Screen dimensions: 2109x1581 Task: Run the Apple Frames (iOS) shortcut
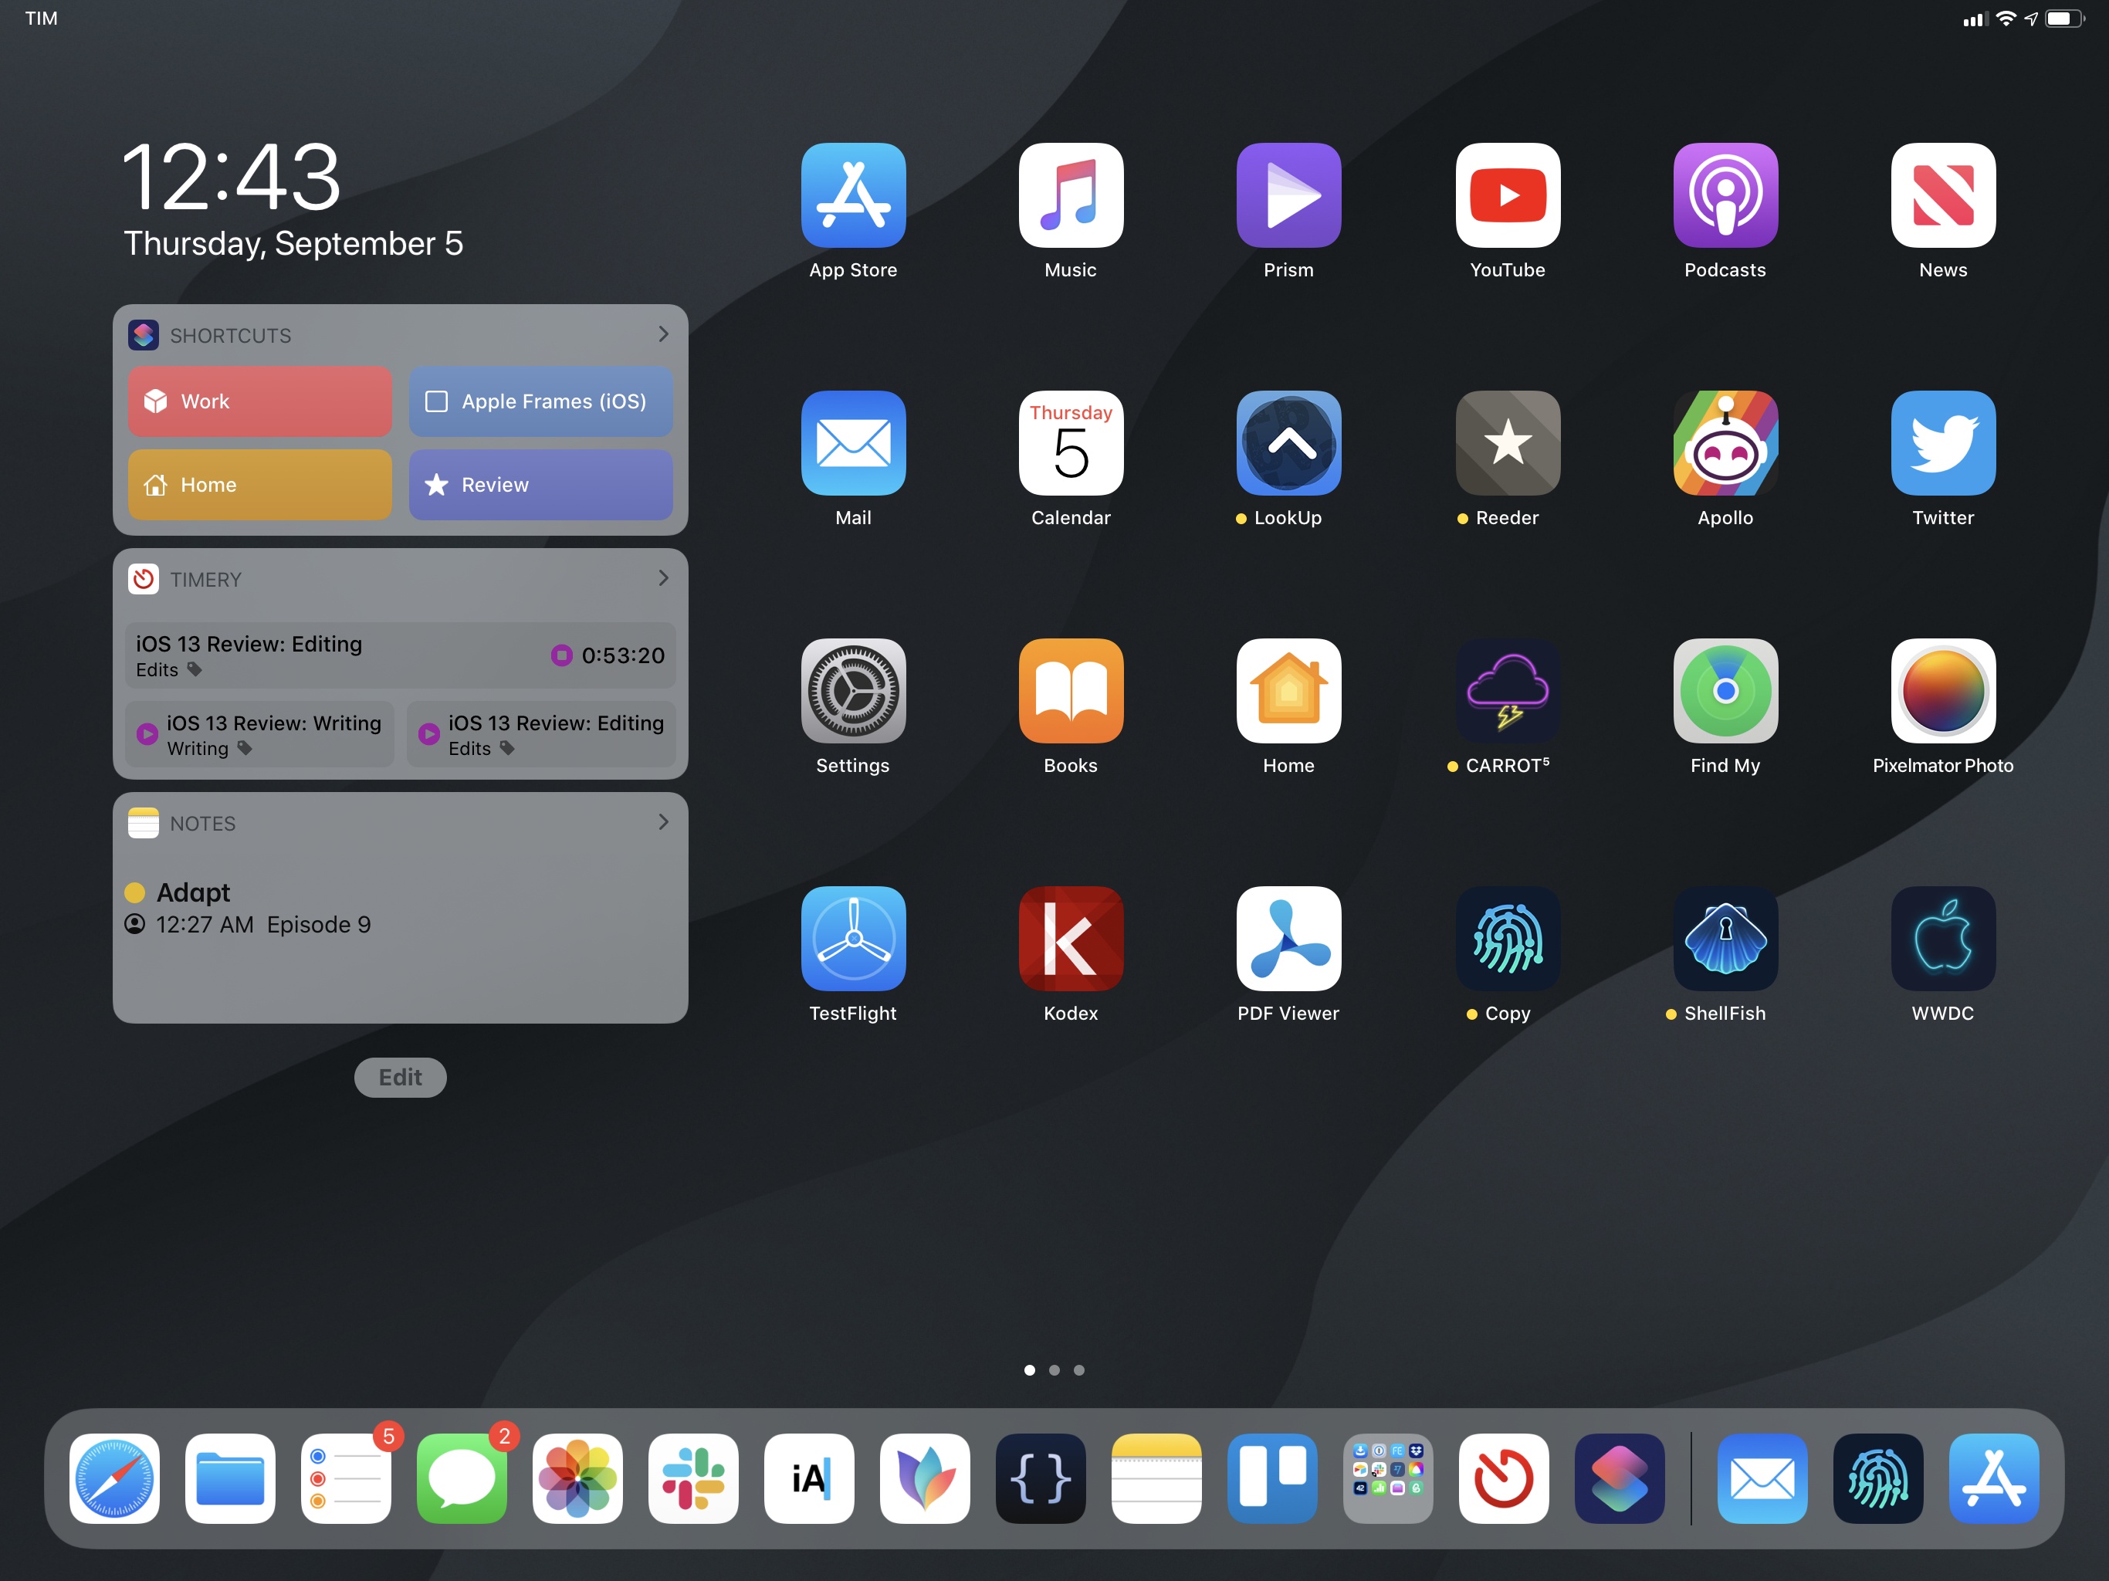click(540, 401)
